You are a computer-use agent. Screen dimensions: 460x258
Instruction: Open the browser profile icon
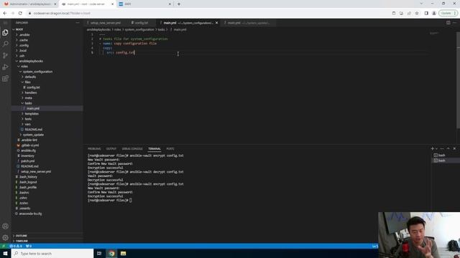pyautogui.click(x=434, y=13)
